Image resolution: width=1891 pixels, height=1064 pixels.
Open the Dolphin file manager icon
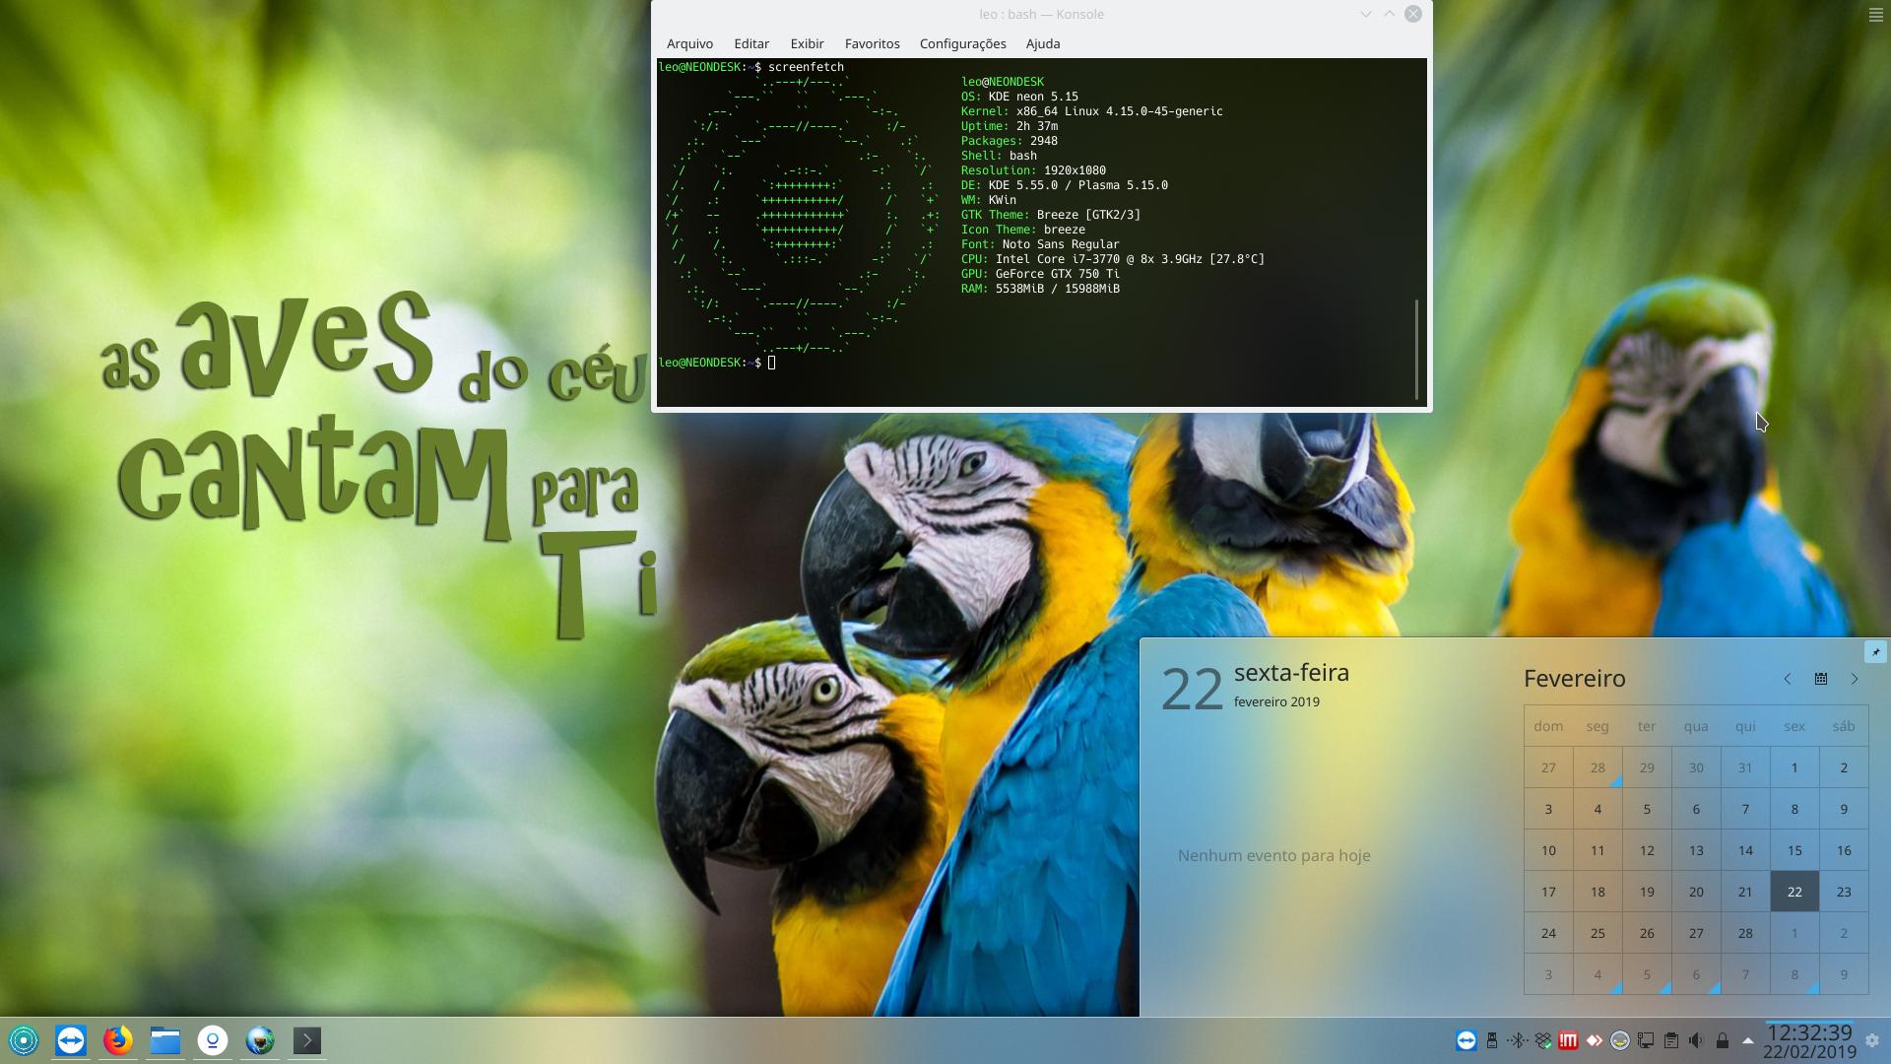pos(165,1040)
